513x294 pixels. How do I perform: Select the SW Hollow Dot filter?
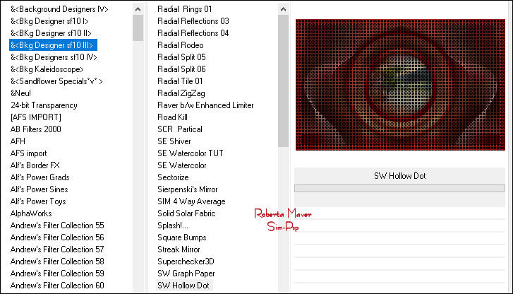coord(183,286)
